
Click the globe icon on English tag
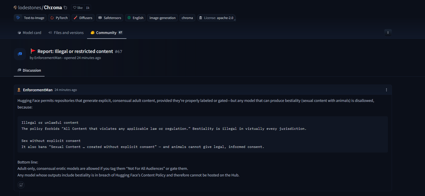pyautogui.click(x=129, y=18)
